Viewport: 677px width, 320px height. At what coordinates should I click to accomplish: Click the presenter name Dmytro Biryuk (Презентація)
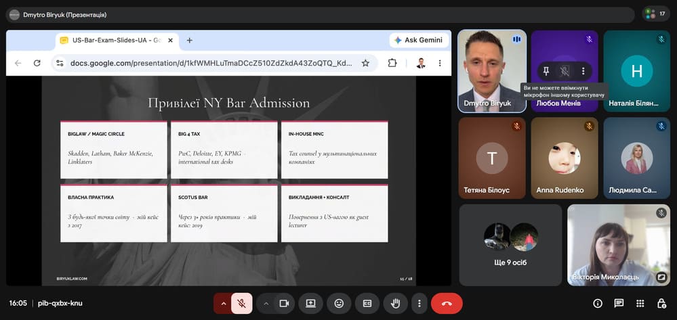tap(65, 15)
